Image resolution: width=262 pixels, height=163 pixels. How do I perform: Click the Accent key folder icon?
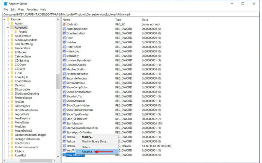[x=12, y=23]
